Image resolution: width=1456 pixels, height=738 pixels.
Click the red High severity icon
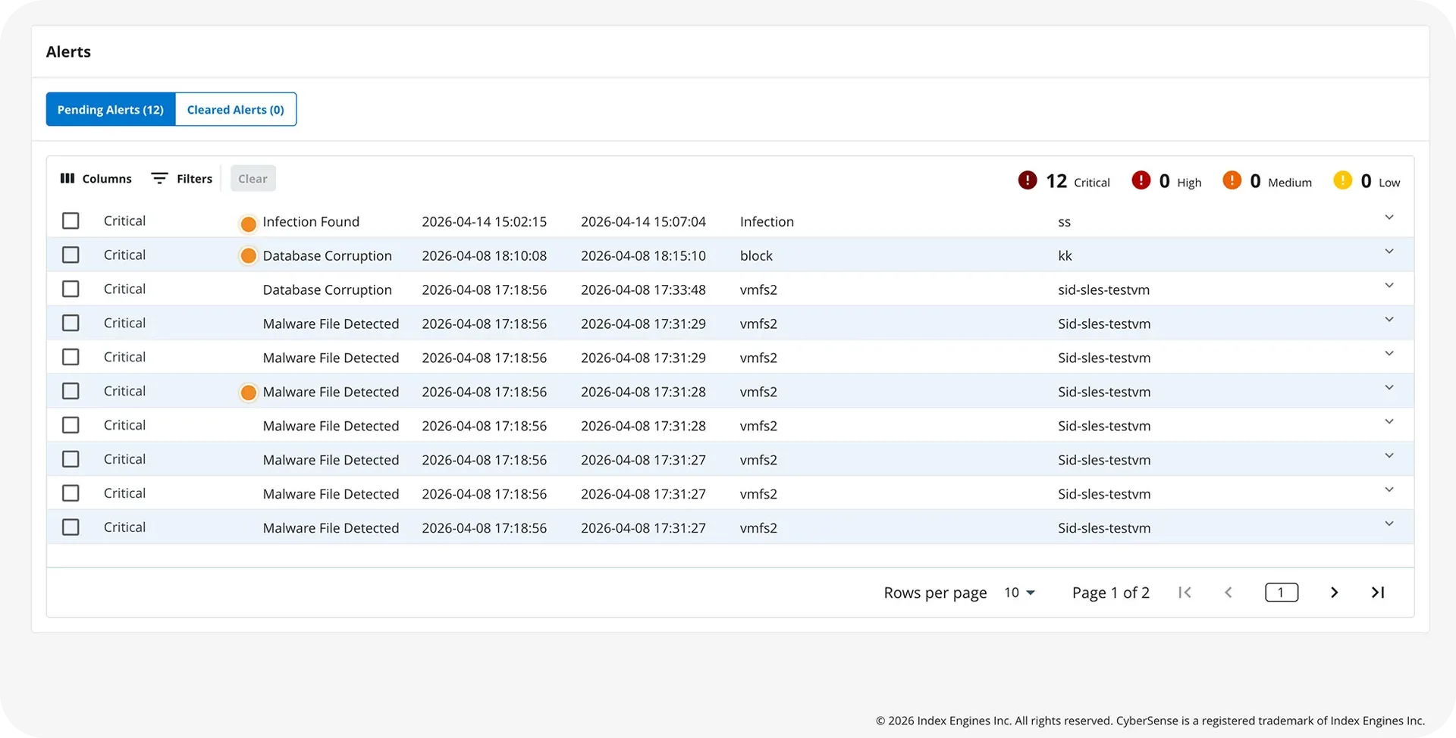(x=1141, y=180)
